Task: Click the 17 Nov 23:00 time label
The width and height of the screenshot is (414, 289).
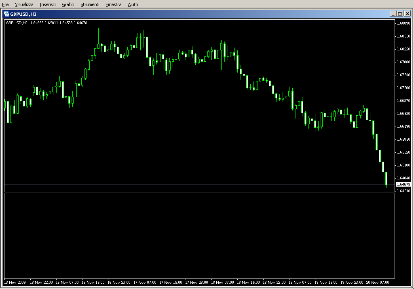Action: tap(196, 283)
